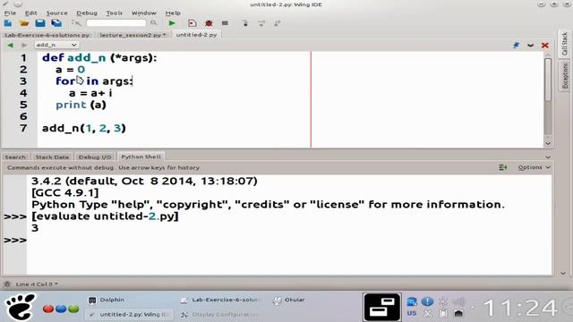The width and height of the screenshot is (573, 322).
Task: Switch to the Debug I/O tab
Action: click(95, 157)
